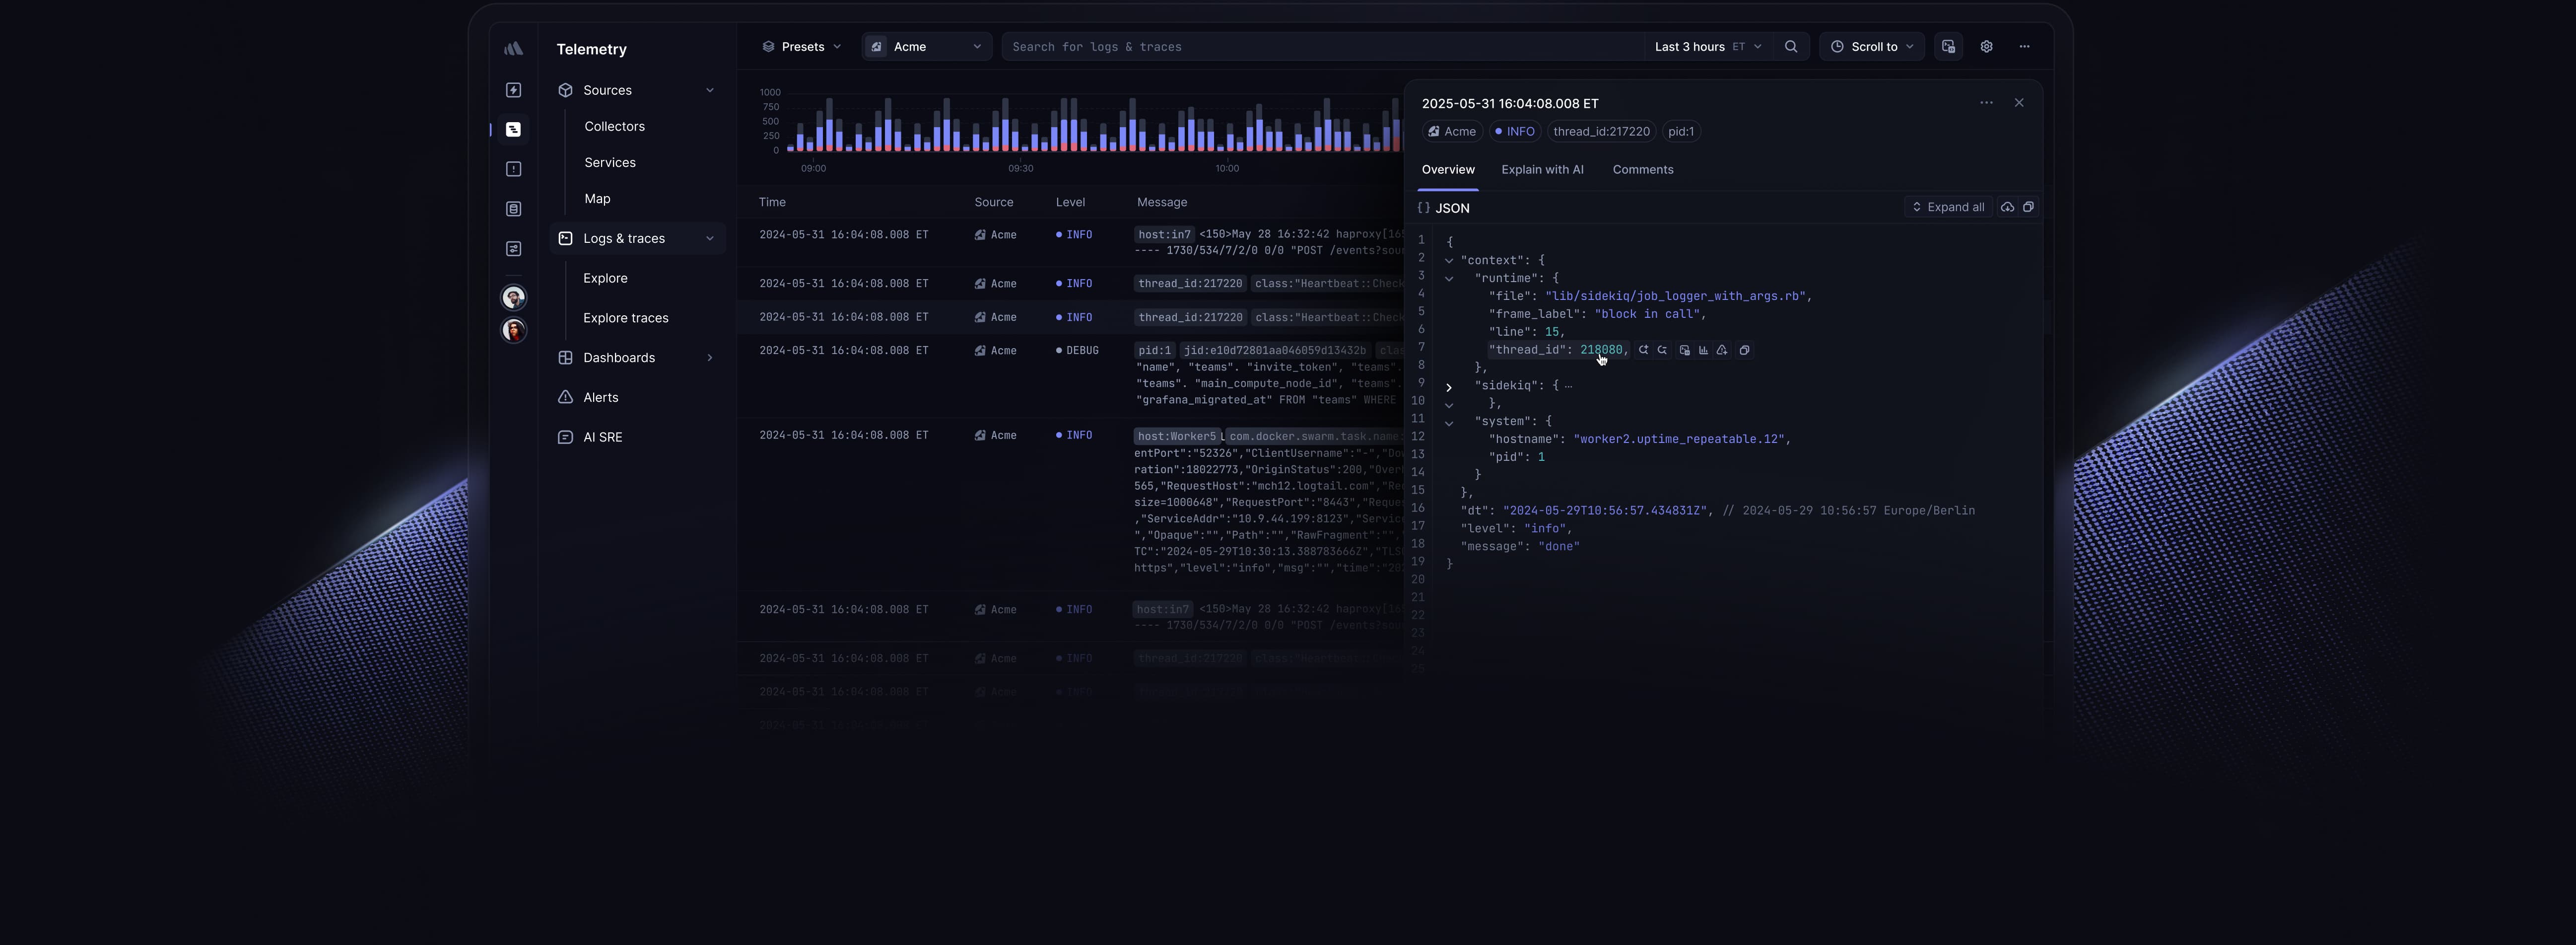2576x945 pixels.
Task: Click create alert icon on thread_id row
Action: (1722, 350)
